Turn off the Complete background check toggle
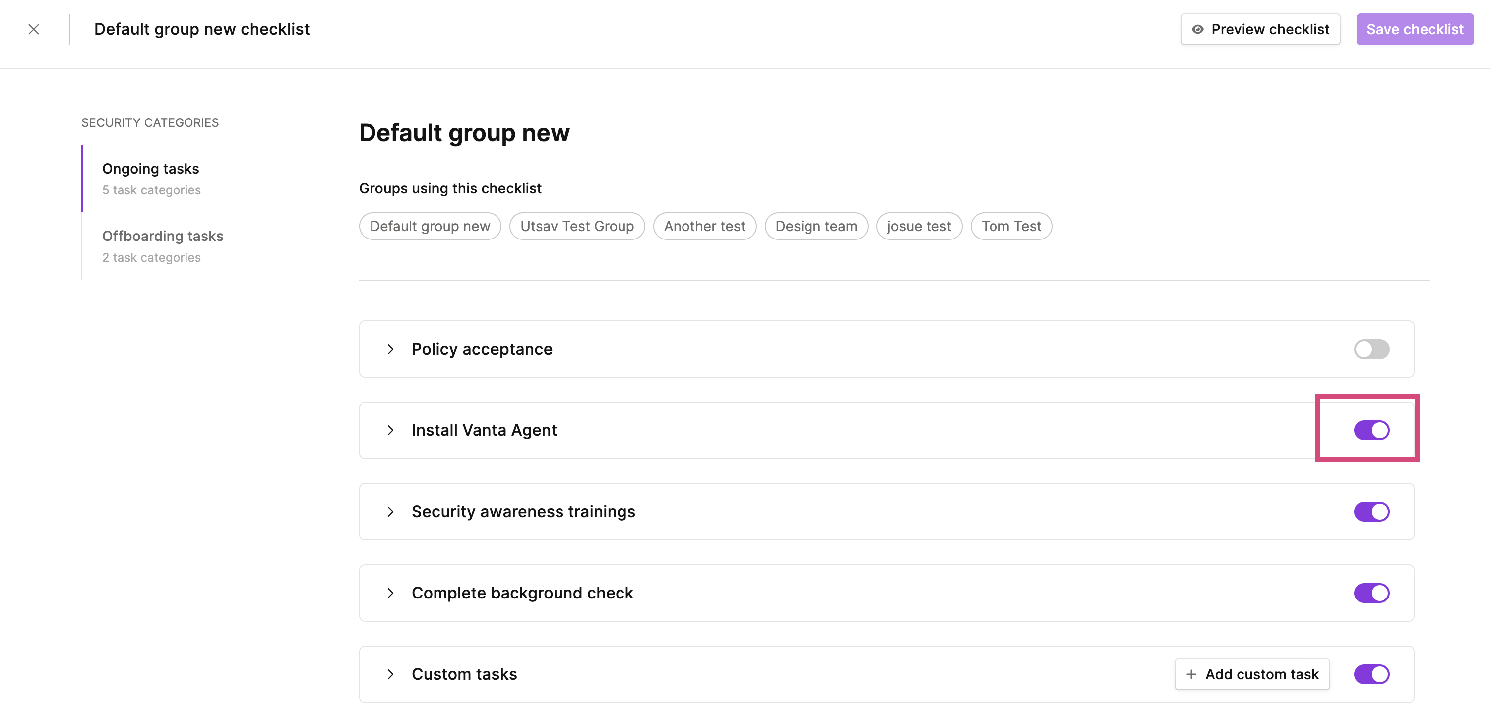 [x=1371, y=593]
